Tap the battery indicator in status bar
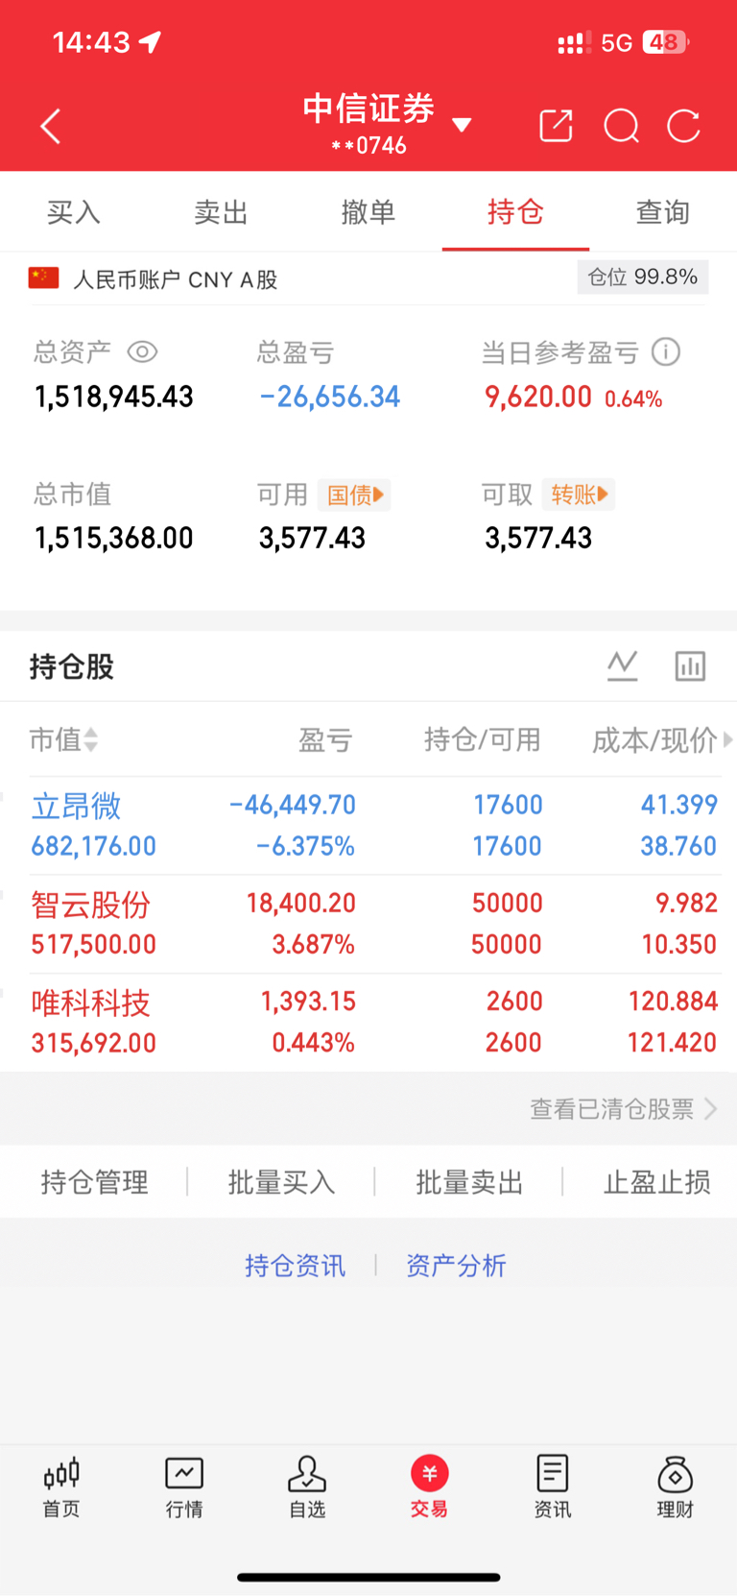This screenshot has width=737, height=1596. [666, 42]
